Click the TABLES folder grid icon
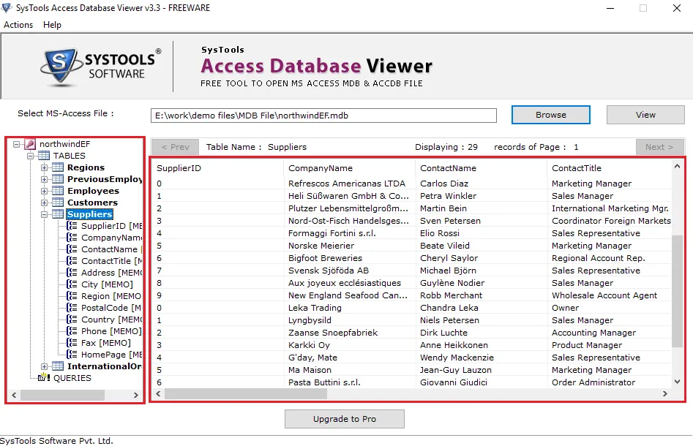693x446 pixels. pos(44,156)
